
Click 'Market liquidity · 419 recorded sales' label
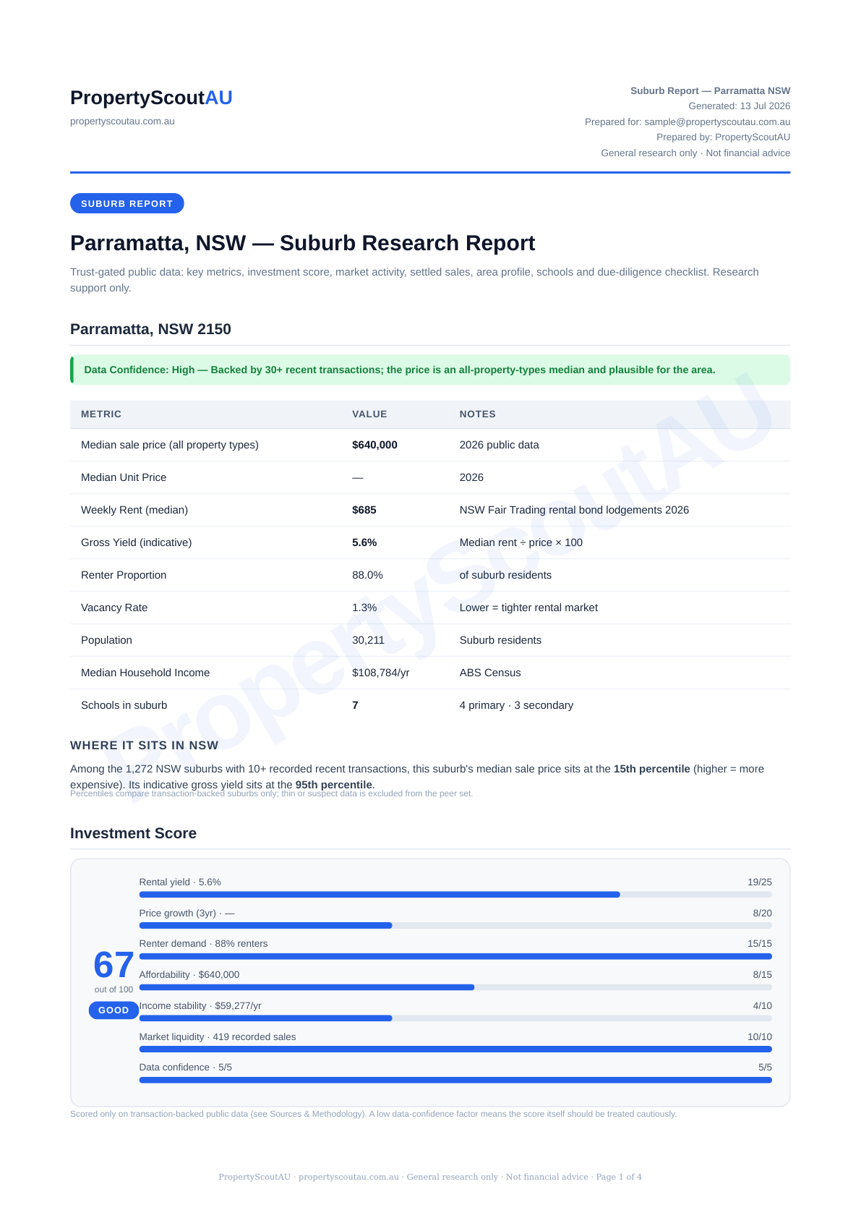pos(218,1037)
